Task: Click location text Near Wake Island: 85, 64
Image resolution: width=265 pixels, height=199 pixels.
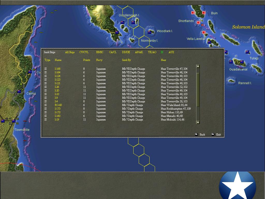Action: tap(174, 105)
